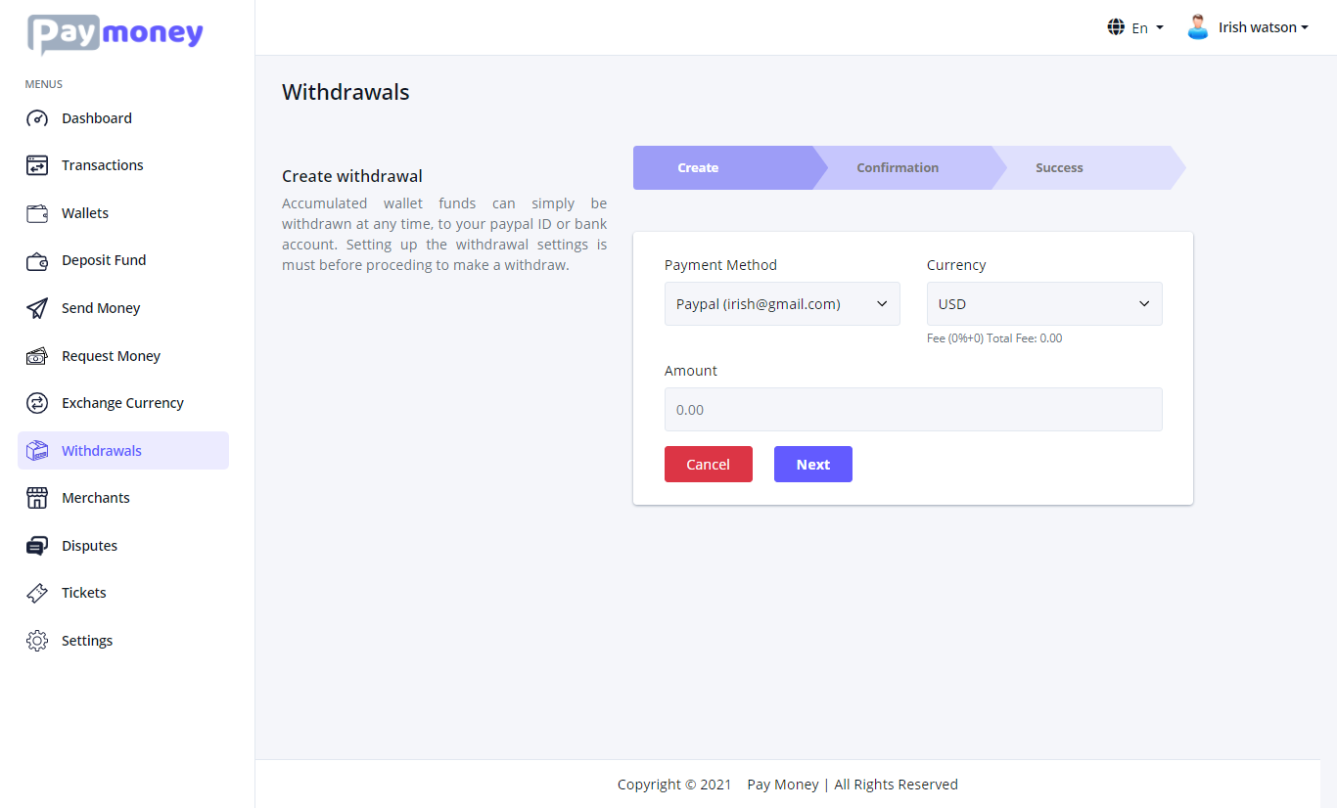Open Wallets via its wallet icon
Viewport: 1337px width, 808px height.
click(x=36, y=212)
